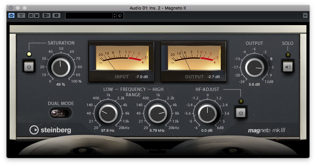Click the High Frequency Range knob
Image resolution: width=316 pixels, height=166 pixels.
[x=158, y=113]
